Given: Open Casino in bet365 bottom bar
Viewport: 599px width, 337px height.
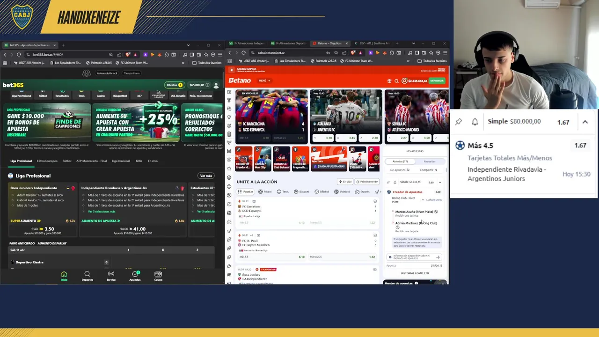Looking at the screenshot, I should [158, 276].
